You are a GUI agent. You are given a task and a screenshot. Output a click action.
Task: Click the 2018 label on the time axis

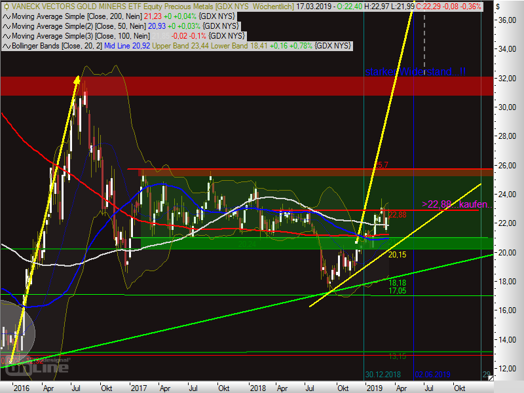(x=257, y=388)
